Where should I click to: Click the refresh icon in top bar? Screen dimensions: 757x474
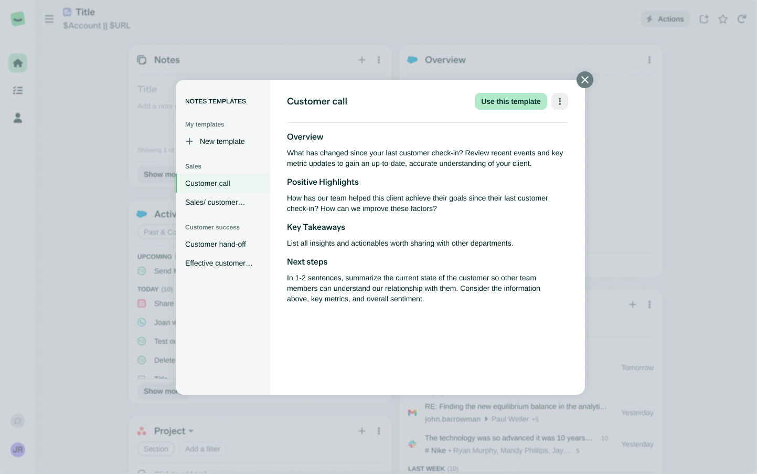tap(742, 19)
